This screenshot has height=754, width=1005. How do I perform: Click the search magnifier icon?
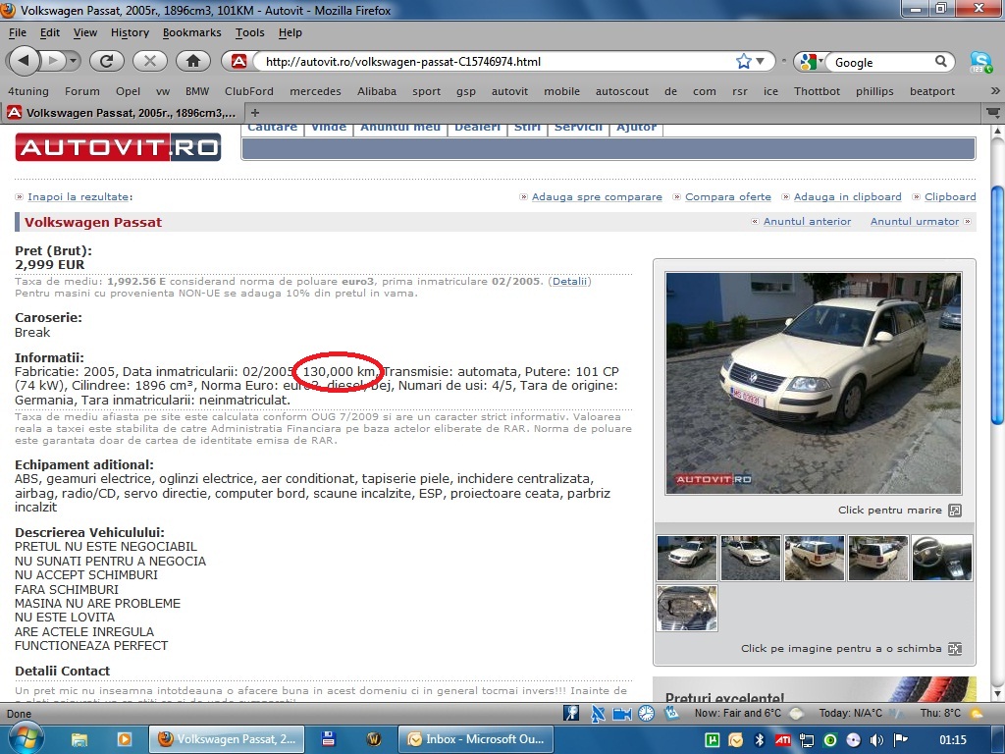pos(941,62)
